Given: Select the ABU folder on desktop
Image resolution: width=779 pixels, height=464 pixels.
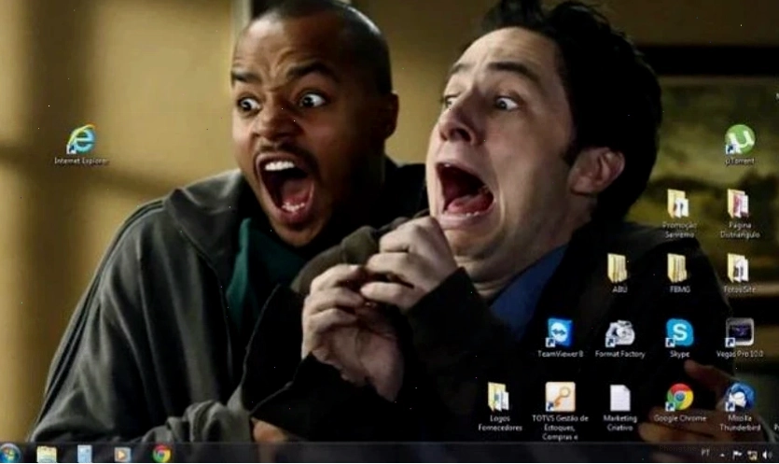Looking at the screenshot, I should 618,274.
